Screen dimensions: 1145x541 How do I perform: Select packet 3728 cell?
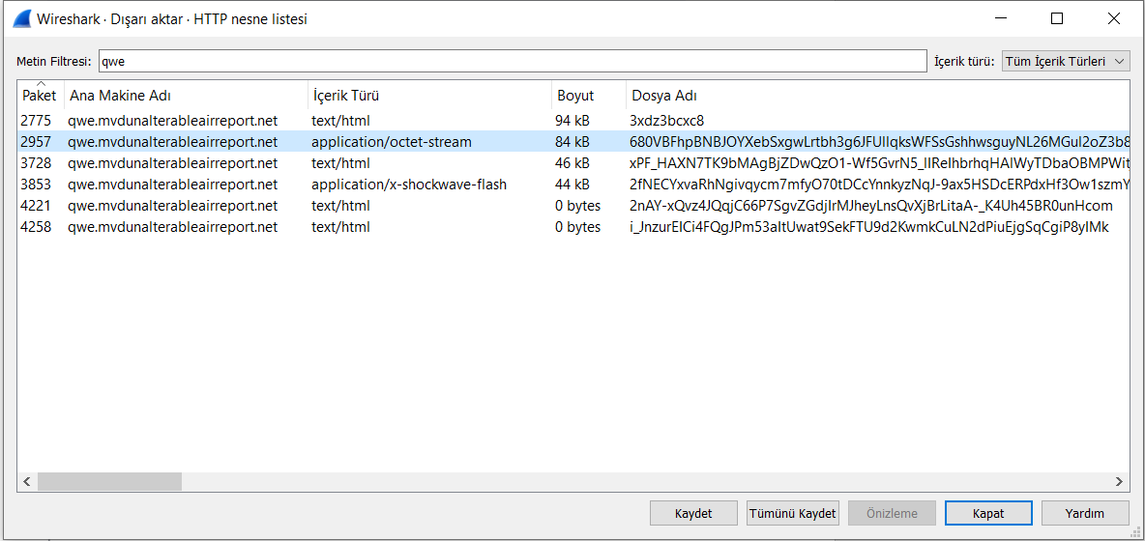[37, 163]
